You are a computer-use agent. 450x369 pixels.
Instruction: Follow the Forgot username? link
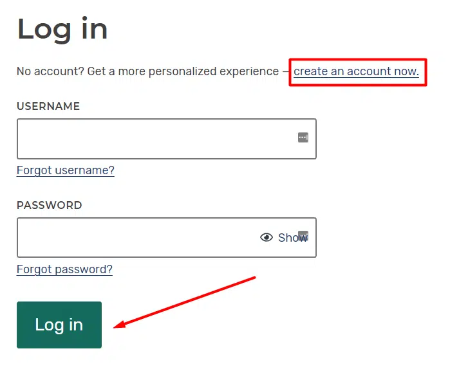[x=65, y=170]
